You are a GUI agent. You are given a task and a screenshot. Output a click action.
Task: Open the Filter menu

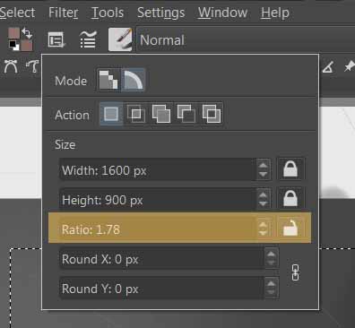[64, 13]
